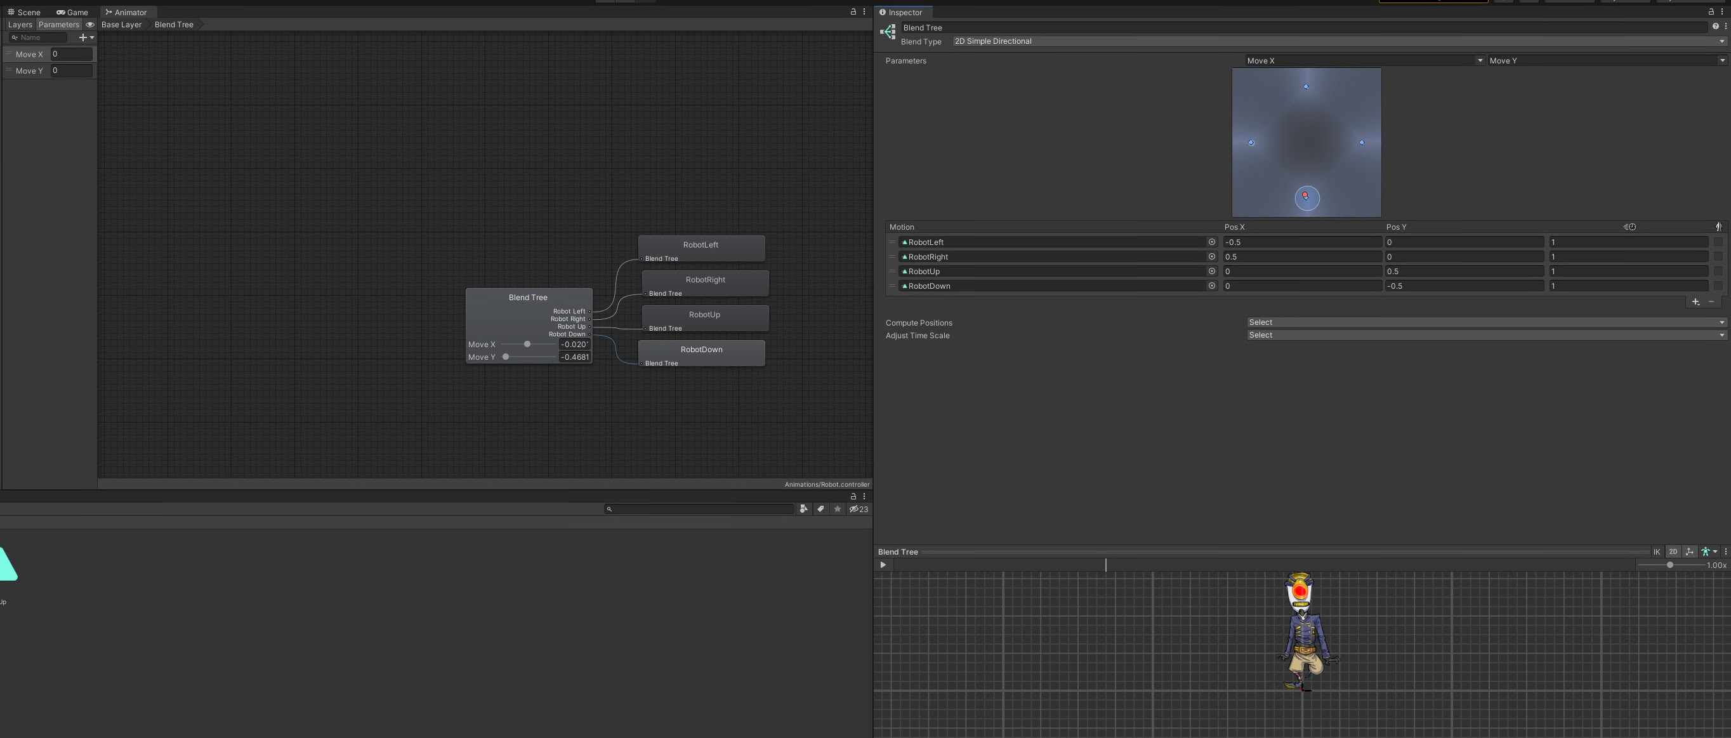Screen dimensions: 1731x738
Task: Click the play button in Blend Tree timeline
Action: coord(882,565)
